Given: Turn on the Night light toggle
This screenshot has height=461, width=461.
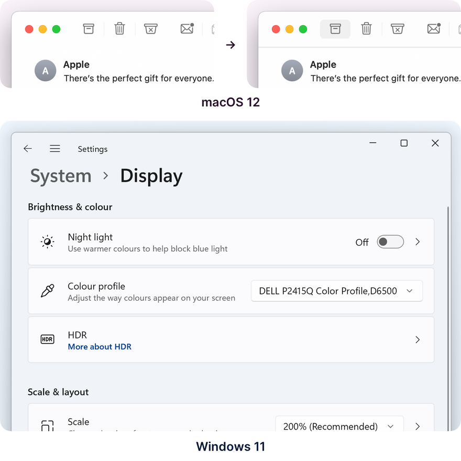Looking at the screenshot, I should 390,242.
